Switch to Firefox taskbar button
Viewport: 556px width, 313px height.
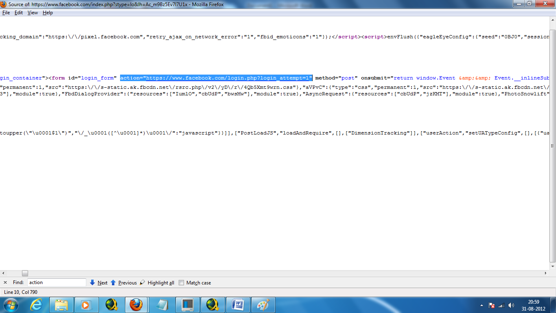[137, 305]
